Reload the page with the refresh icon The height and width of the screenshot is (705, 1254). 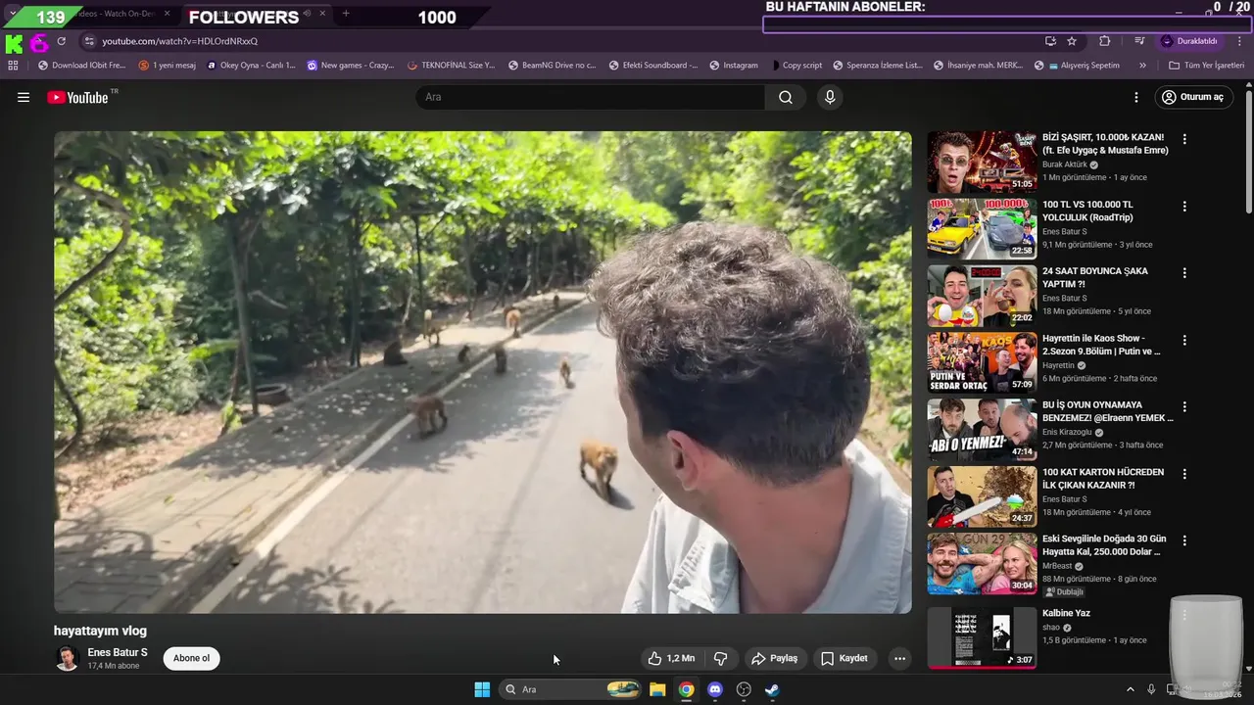(61, 41)
